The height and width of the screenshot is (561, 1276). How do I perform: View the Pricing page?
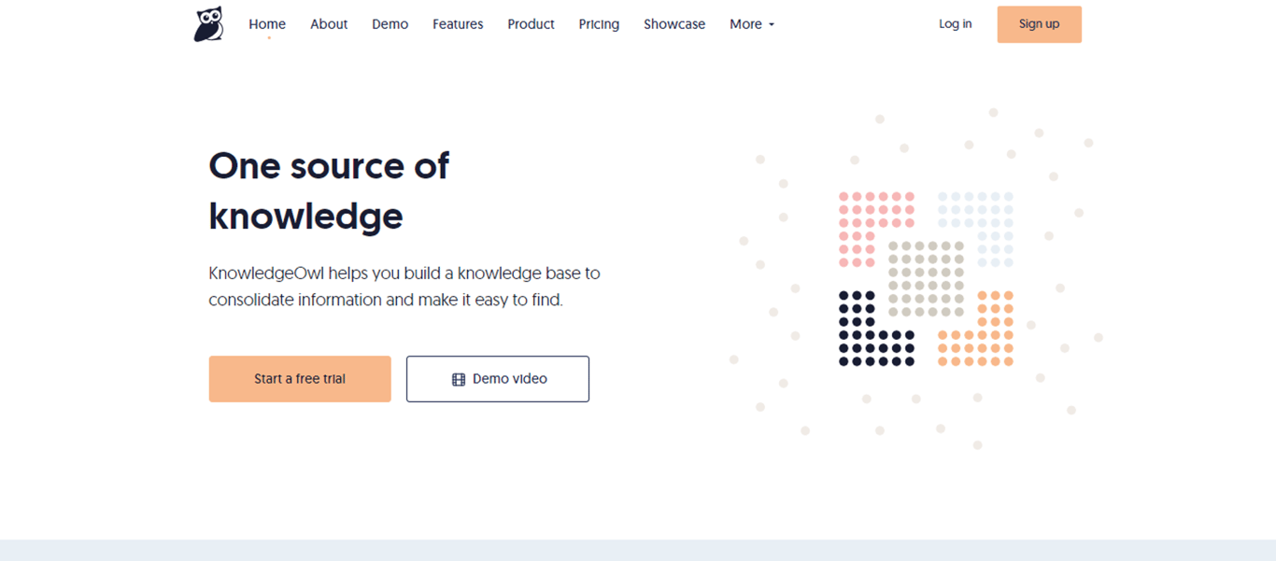coord(599,24)
